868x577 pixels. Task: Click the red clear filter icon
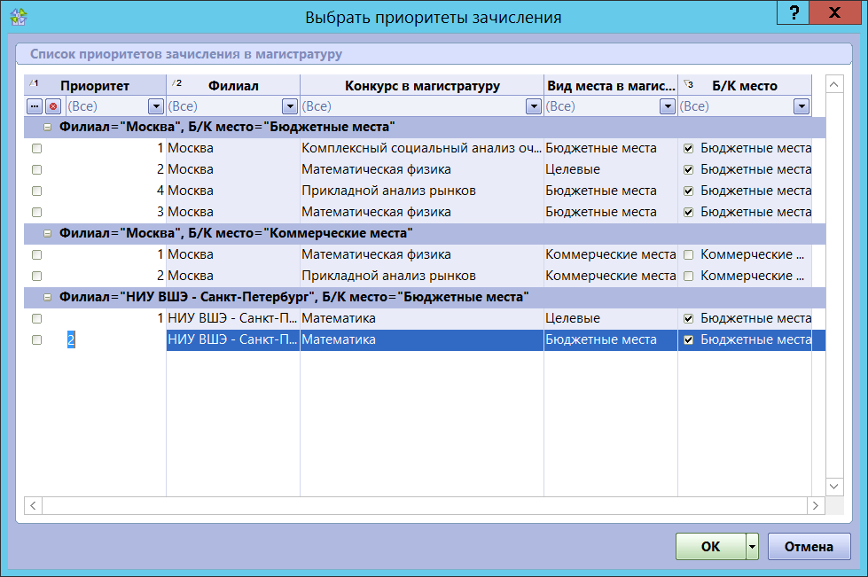(52, 106)
